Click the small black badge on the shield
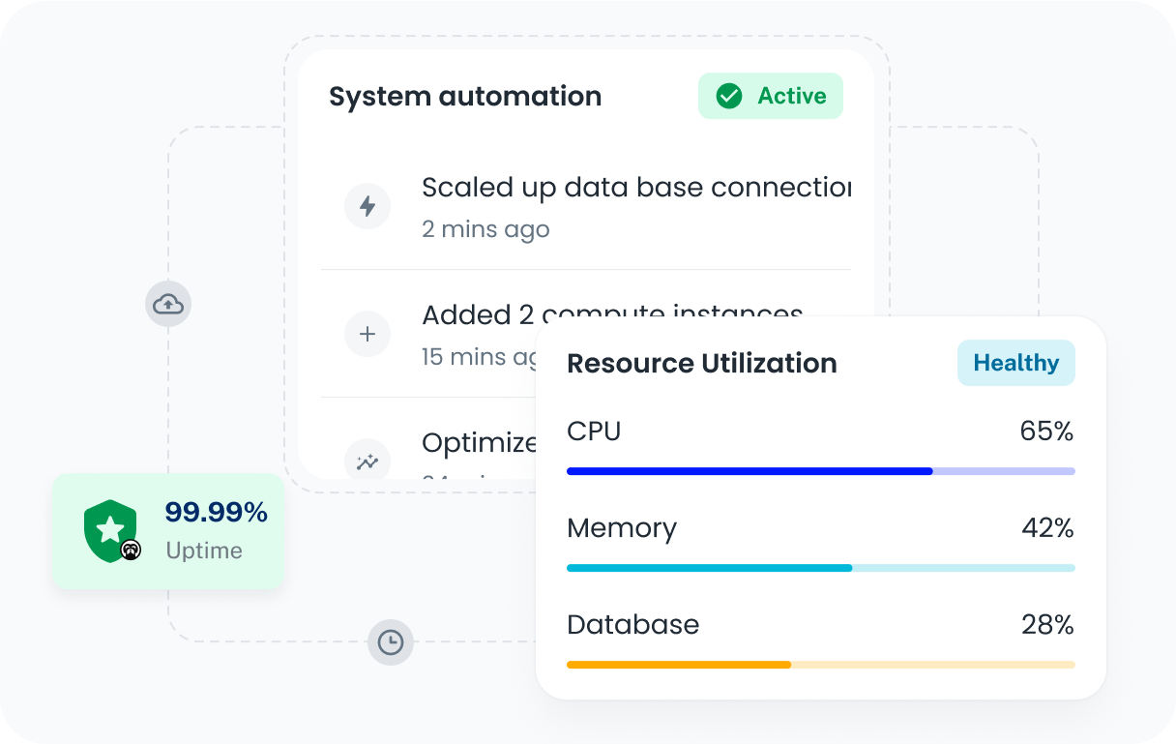This screenshot has height=744, width=1176. (131, 551)
